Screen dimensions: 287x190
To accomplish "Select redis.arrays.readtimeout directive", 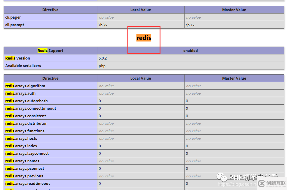I will tap(50, 183).
